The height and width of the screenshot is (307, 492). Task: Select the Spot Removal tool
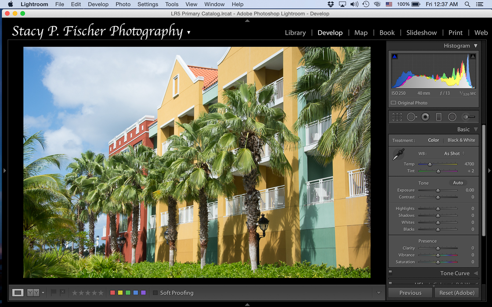(412, 117)
